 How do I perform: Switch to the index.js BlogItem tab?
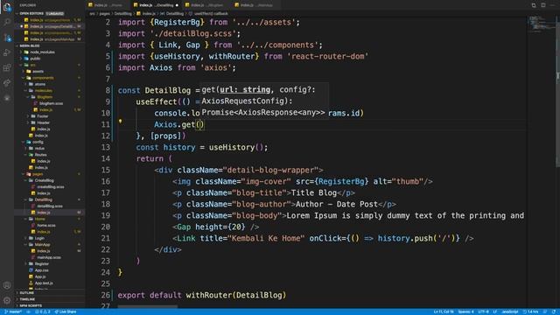coord(207,5)
